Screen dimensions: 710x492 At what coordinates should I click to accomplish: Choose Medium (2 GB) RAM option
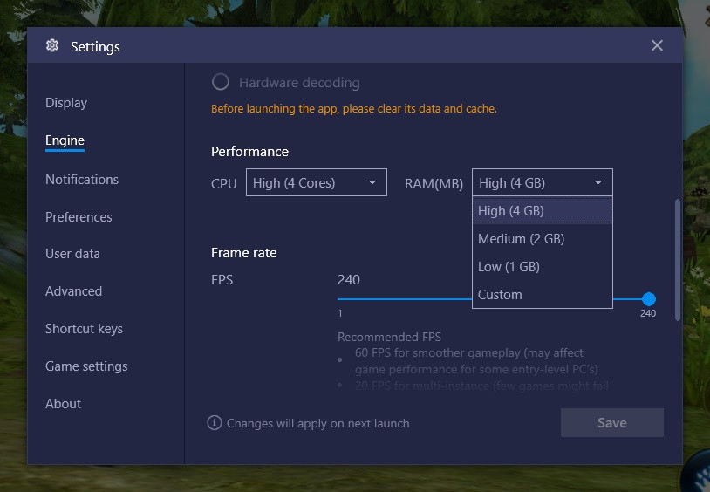(542, 238)
